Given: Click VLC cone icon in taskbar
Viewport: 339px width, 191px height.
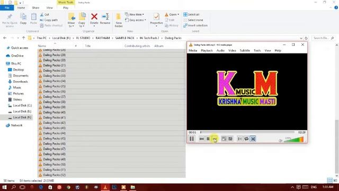Looking at the screenshot, I should point(105,187).
